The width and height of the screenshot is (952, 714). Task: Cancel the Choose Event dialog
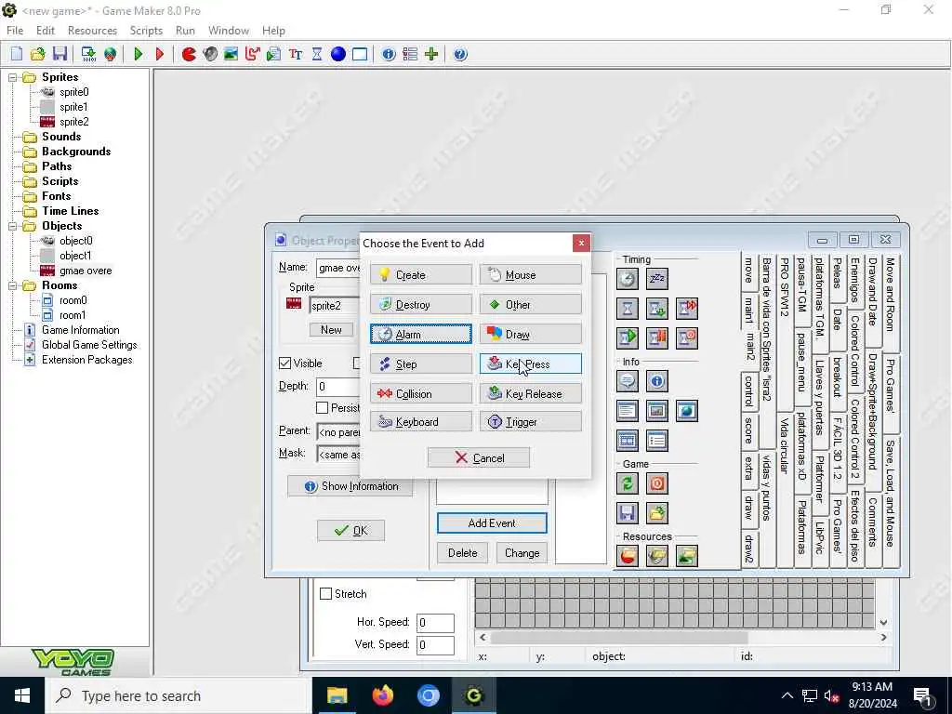pyautogui.click(x=479, y=457)
